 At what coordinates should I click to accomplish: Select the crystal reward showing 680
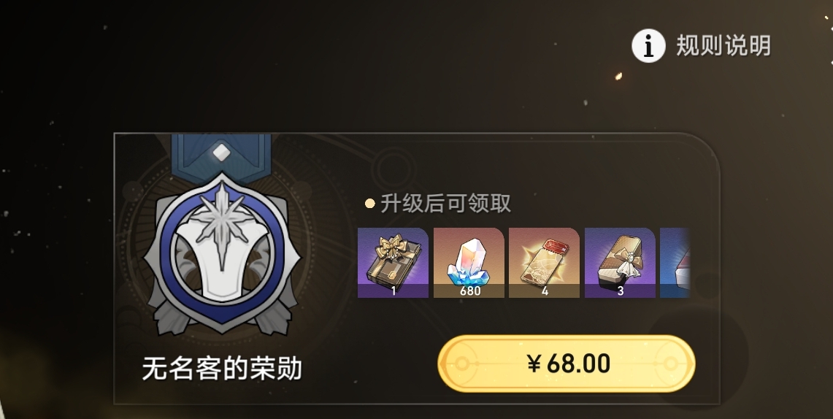pos(469,263)
